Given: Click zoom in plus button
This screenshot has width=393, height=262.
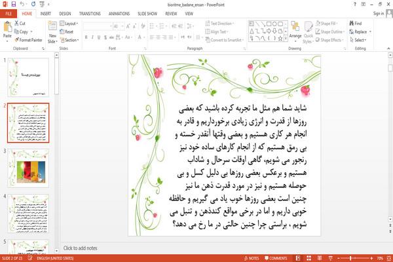Looking at the screenshot, I should (x=371, y=258).
